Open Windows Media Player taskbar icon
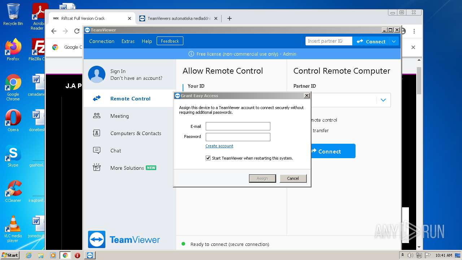 pyautogui.click(x=53, y=255)
